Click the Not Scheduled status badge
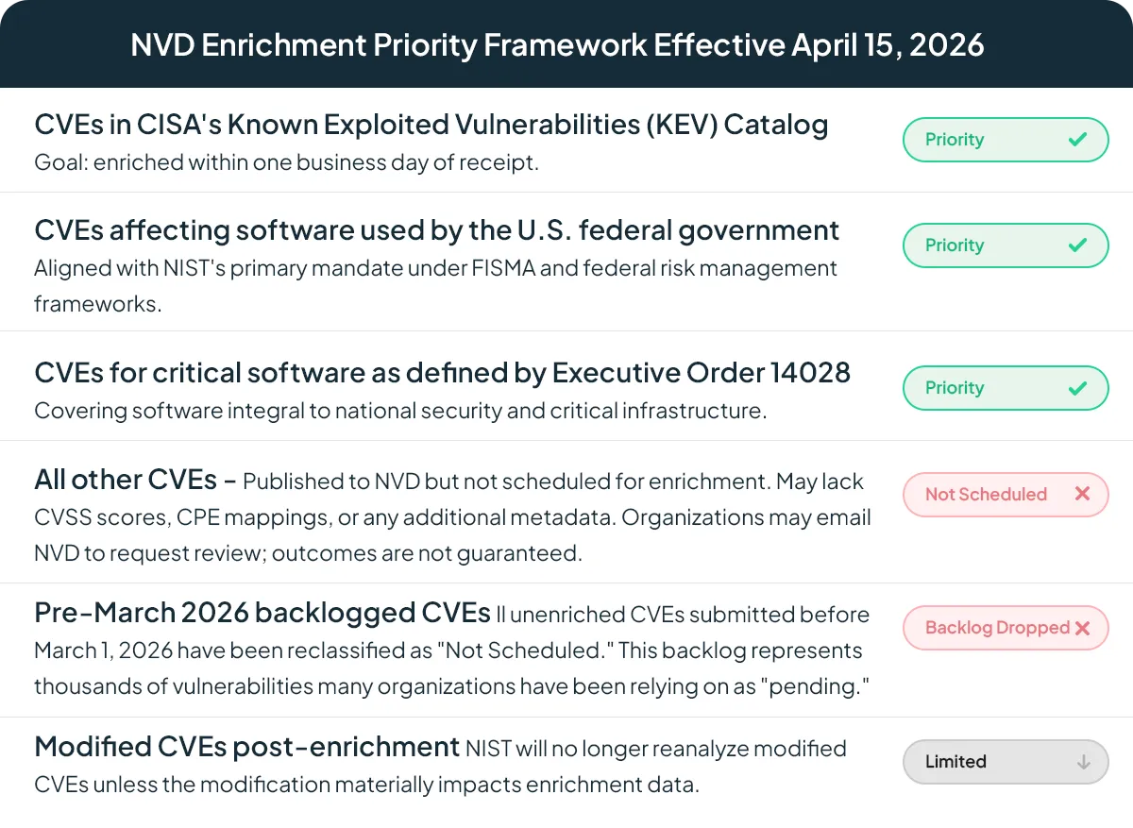The image size is (1133, 828). click(1006, 494)
